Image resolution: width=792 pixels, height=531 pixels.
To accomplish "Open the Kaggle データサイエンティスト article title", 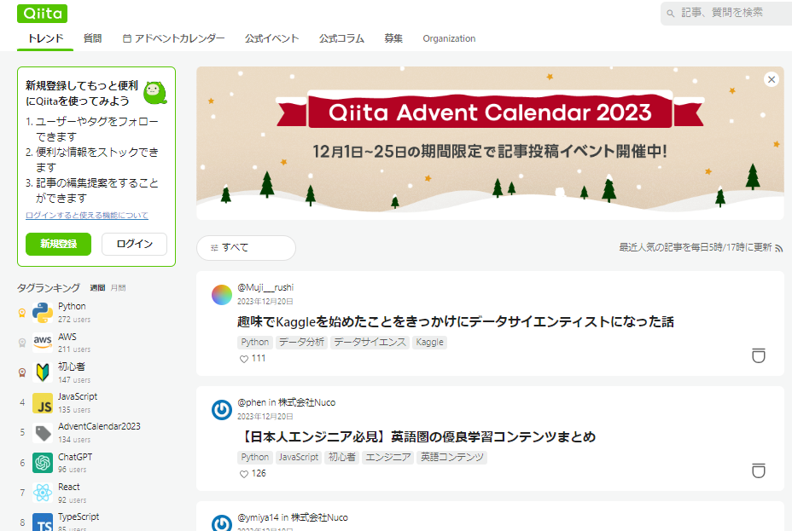I will (x=456, y=321).
